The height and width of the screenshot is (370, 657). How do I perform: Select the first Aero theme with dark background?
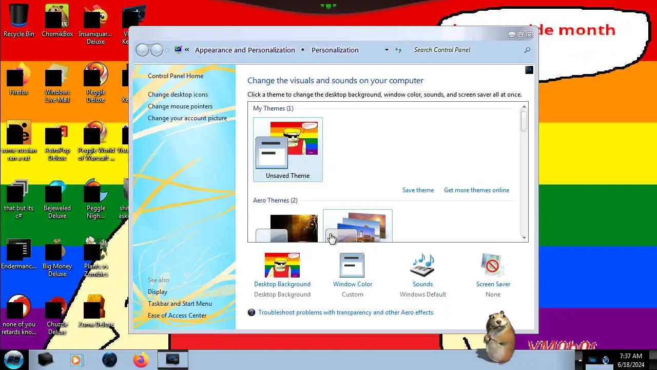coord(288,228)
